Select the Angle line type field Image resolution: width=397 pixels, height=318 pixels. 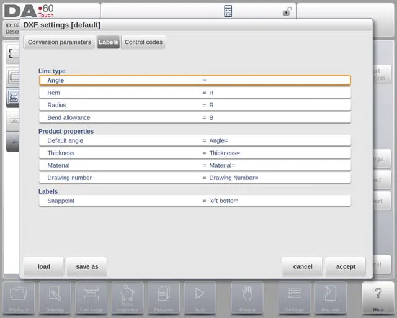click(x=195, y=80)
